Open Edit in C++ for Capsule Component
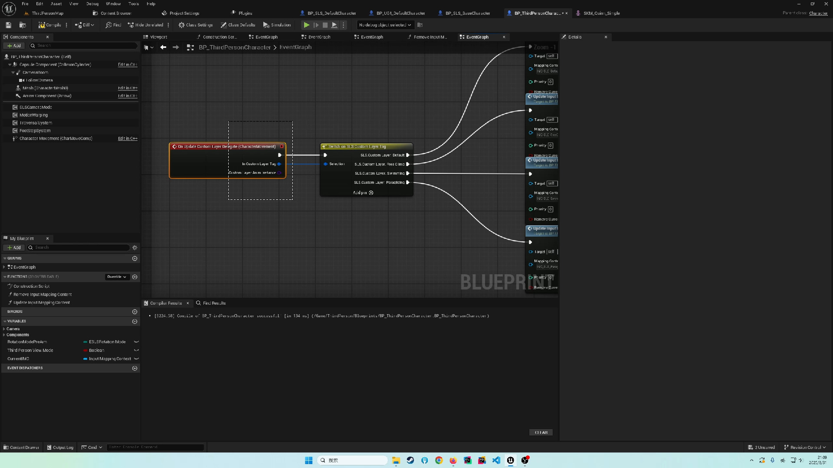 click(128, 65)
